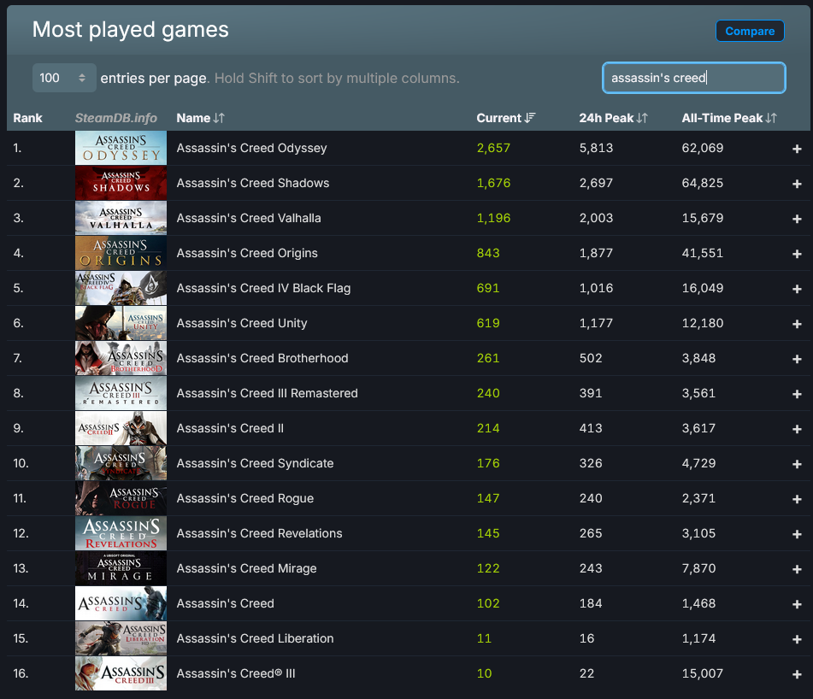813x699 pixels.
Task: Click the Brotherhood game thumbnail
Action: coord(121,358)
